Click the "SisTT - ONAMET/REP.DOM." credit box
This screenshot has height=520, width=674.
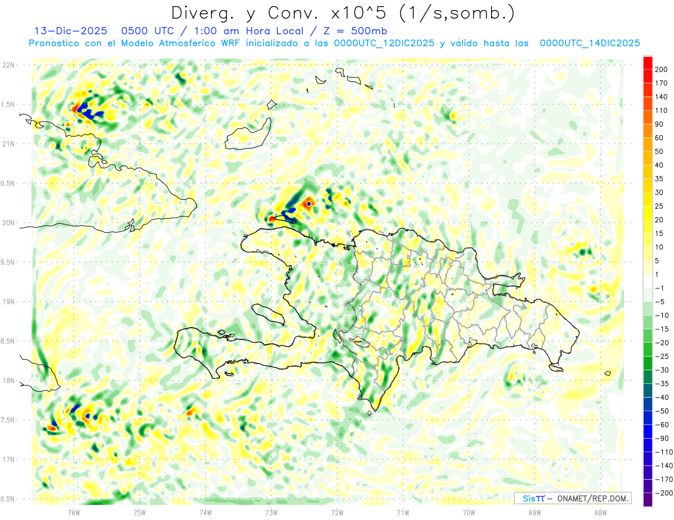point(572,498)
